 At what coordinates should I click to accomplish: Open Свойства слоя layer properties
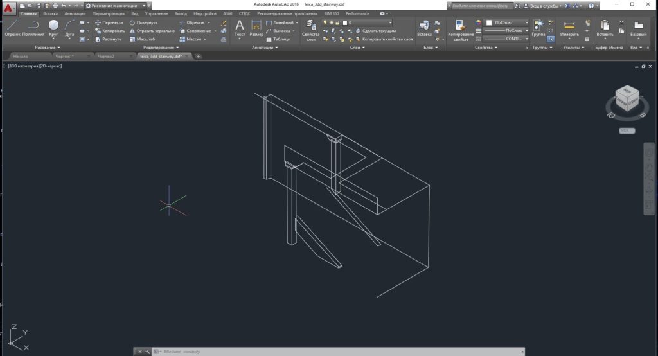[x=310, y=30]
